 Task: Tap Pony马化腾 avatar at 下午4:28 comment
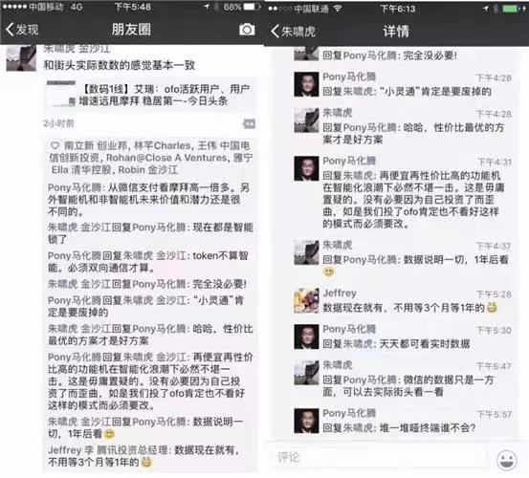click(306, 84)
